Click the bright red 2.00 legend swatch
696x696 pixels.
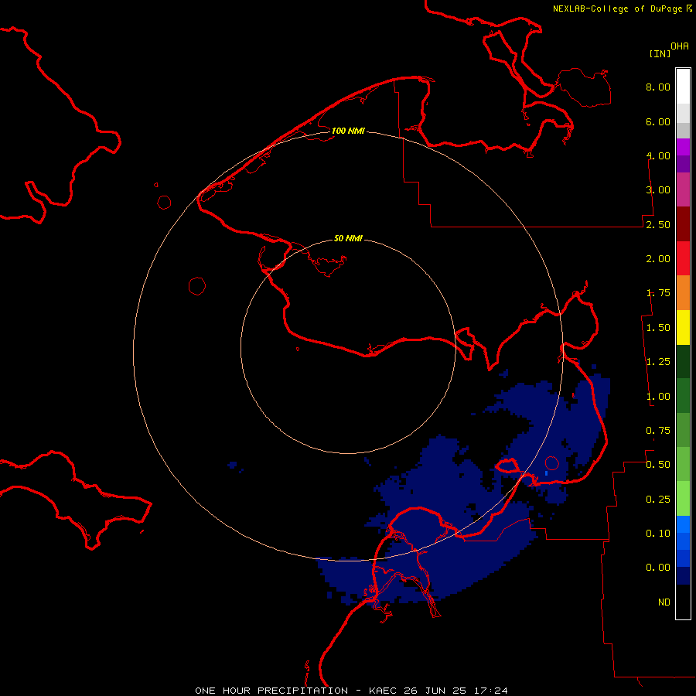click(683, 258)
